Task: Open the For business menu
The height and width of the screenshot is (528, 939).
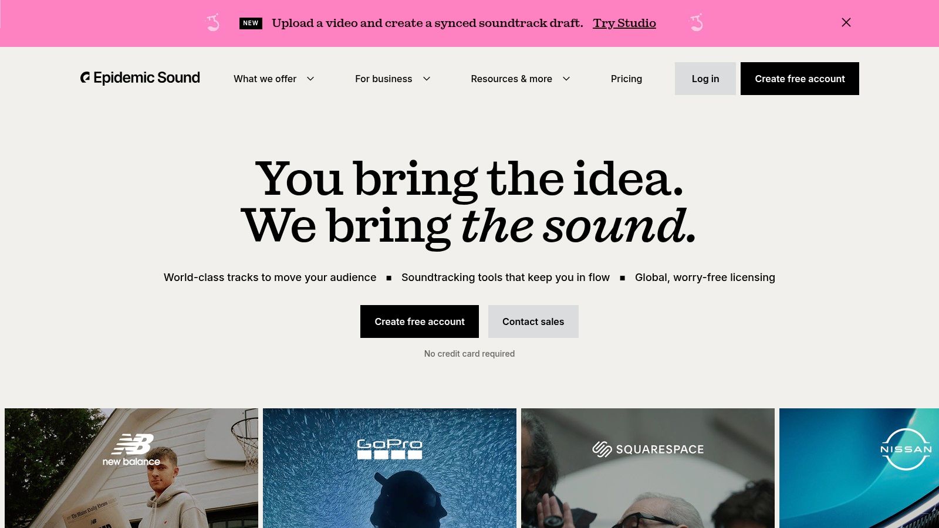Action: (x=384, y=79)
